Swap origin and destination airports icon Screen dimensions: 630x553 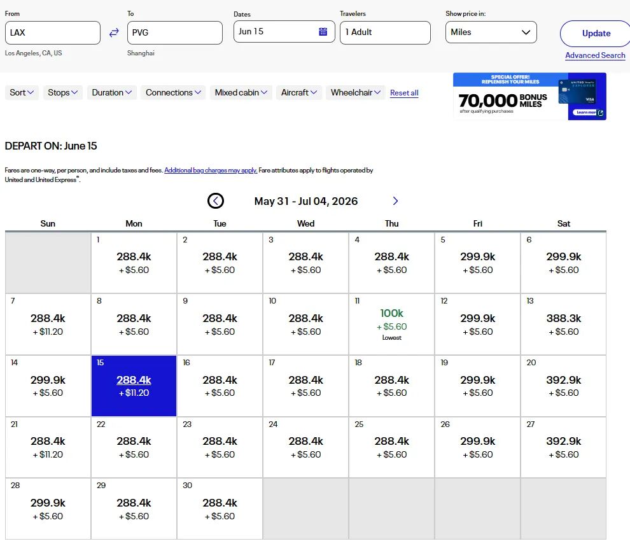click(114, 33)
